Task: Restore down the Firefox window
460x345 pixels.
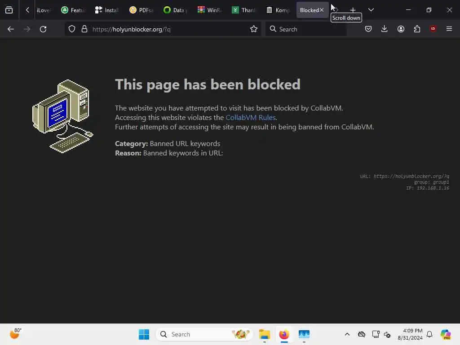Action: coord(429,10)
